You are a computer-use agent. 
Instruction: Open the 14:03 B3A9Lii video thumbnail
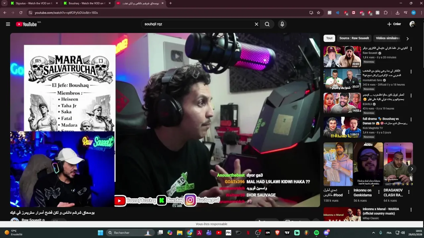tap(342, 103)
